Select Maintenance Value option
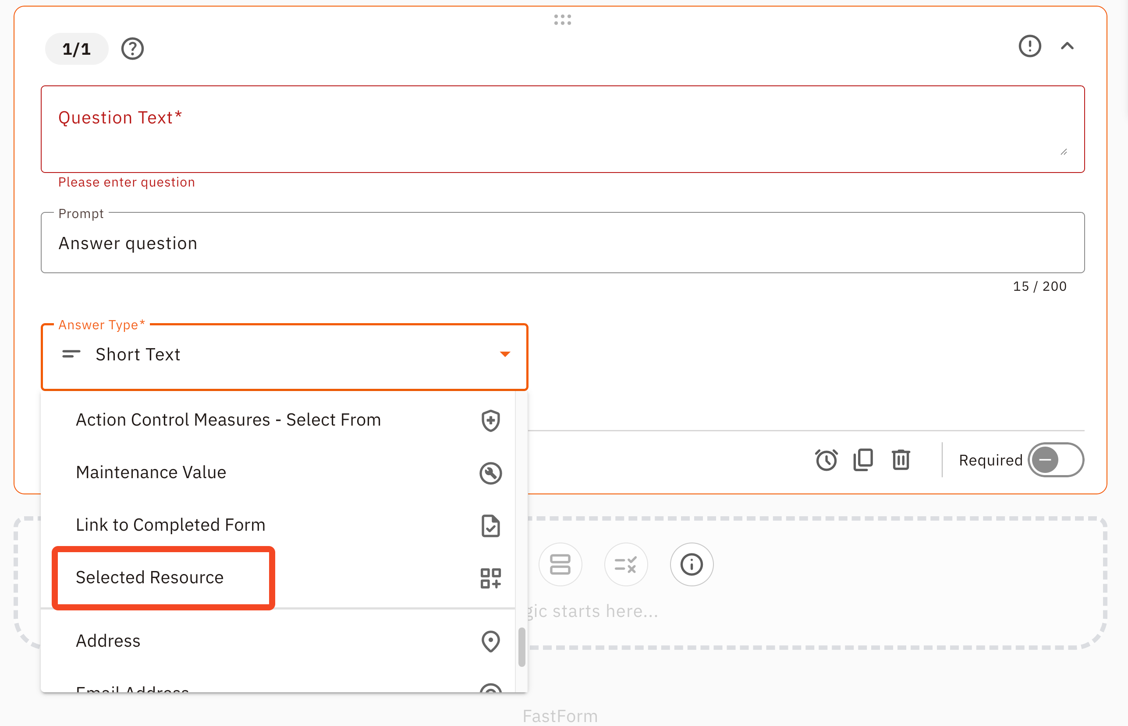Viewport: 1128px width, 726px height. click(x=151, y=472)
